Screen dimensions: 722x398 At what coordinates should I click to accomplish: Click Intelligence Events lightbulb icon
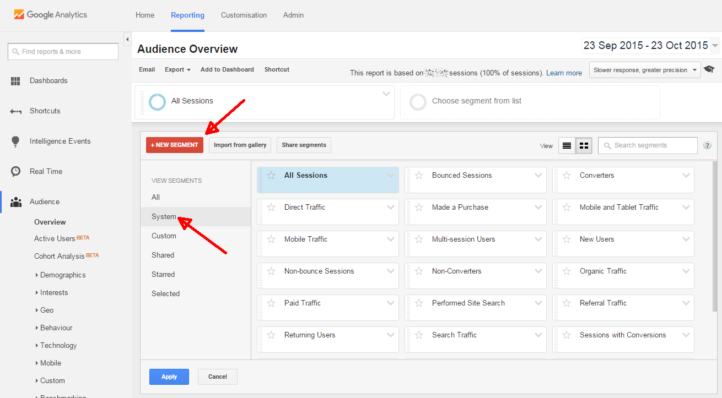[x=15, y=141]
